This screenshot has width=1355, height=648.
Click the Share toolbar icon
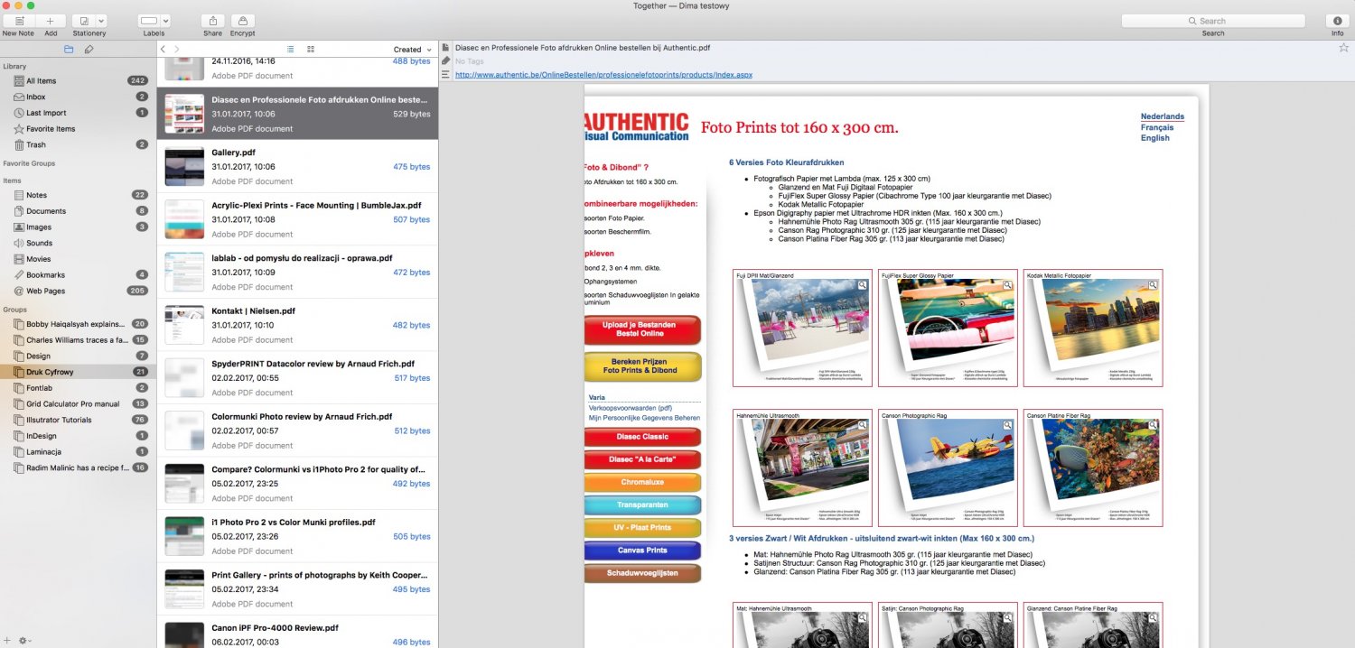point(212,20)
